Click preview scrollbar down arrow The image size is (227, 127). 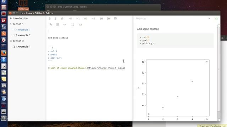coord(218,120)
